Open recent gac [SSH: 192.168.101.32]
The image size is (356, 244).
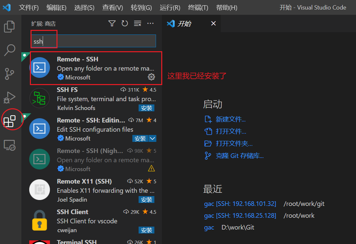(240, 204)
